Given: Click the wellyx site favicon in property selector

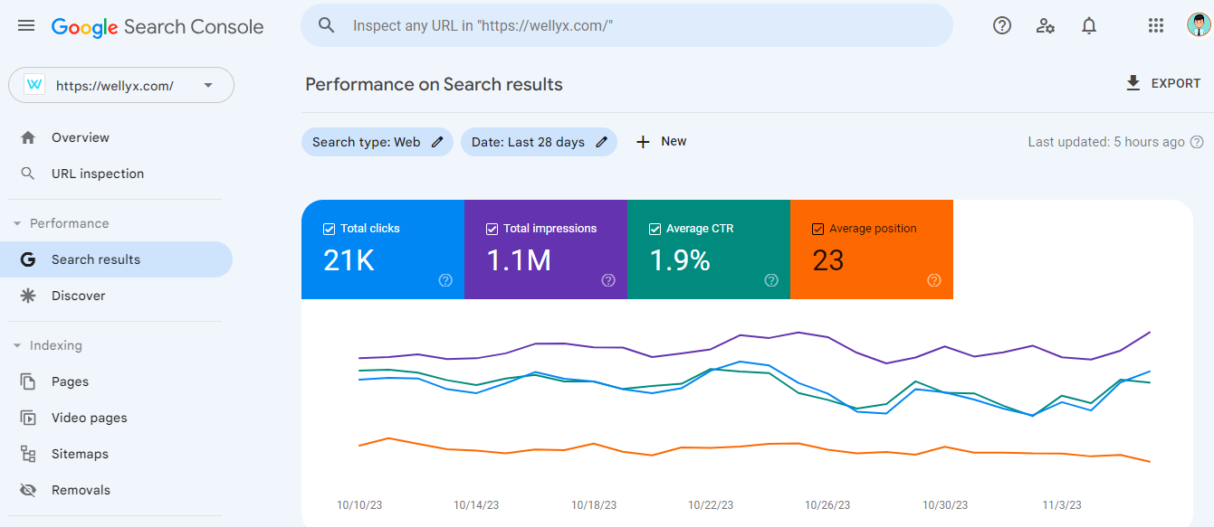Looking at the screenshot, I should click(x=34, y=85).
